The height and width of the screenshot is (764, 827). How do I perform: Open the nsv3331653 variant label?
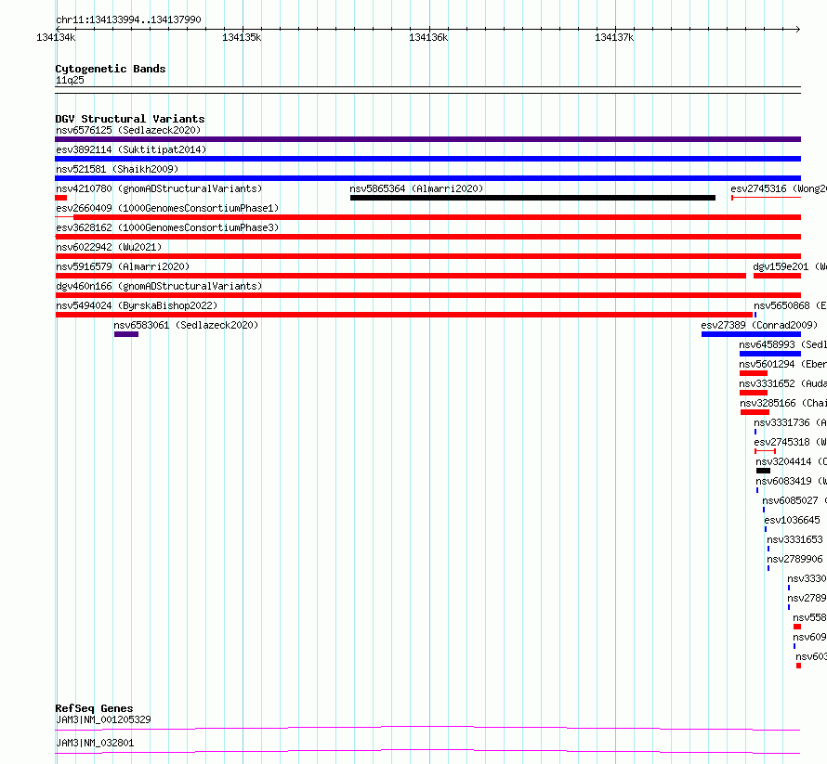coord(794,539)
